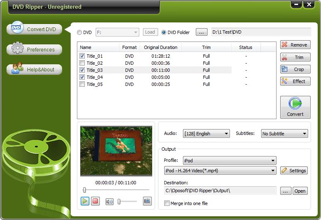Click the Destination path field
Image resolution: width=321 pixels, height=220 pixels.
click(220, 191)
